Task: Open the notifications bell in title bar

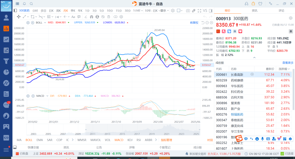Action: click(25, 4)
